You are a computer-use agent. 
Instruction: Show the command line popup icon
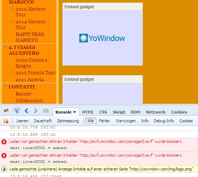(46, 111)
